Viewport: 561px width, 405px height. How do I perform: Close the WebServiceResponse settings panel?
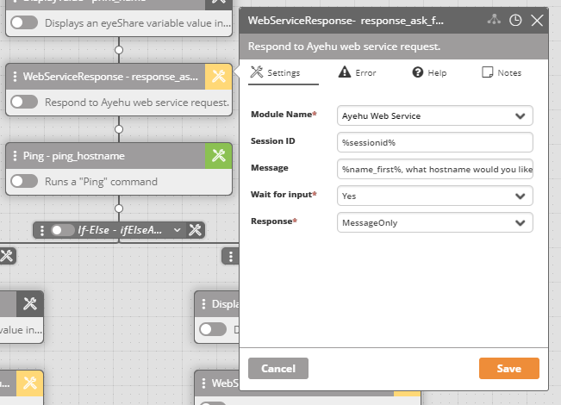pos(537,21)
